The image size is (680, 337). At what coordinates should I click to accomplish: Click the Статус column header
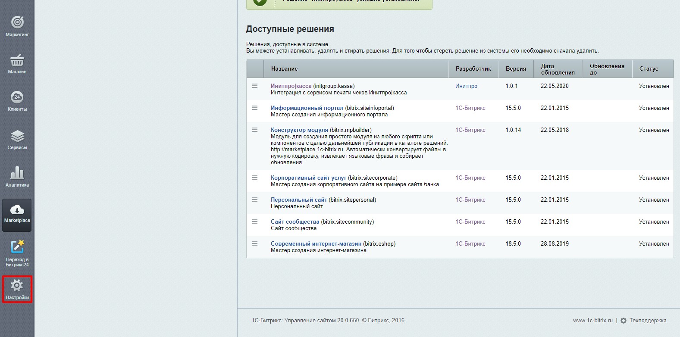(x=652, y=69)
